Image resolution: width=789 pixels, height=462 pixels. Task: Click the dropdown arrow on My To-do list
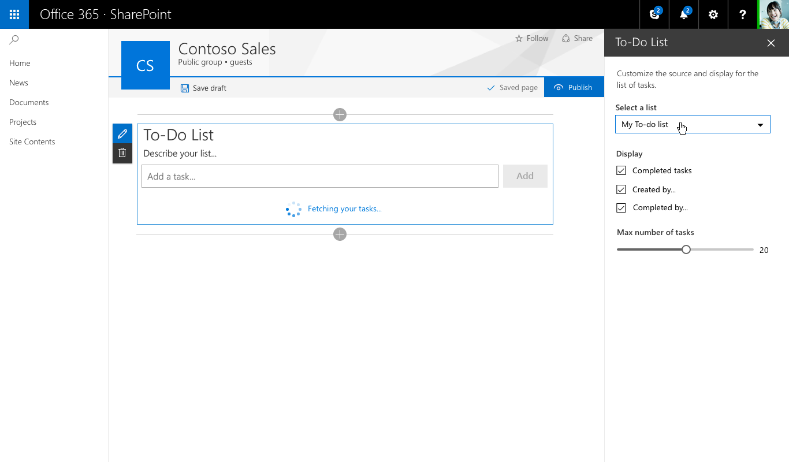(x=760, y=125)
